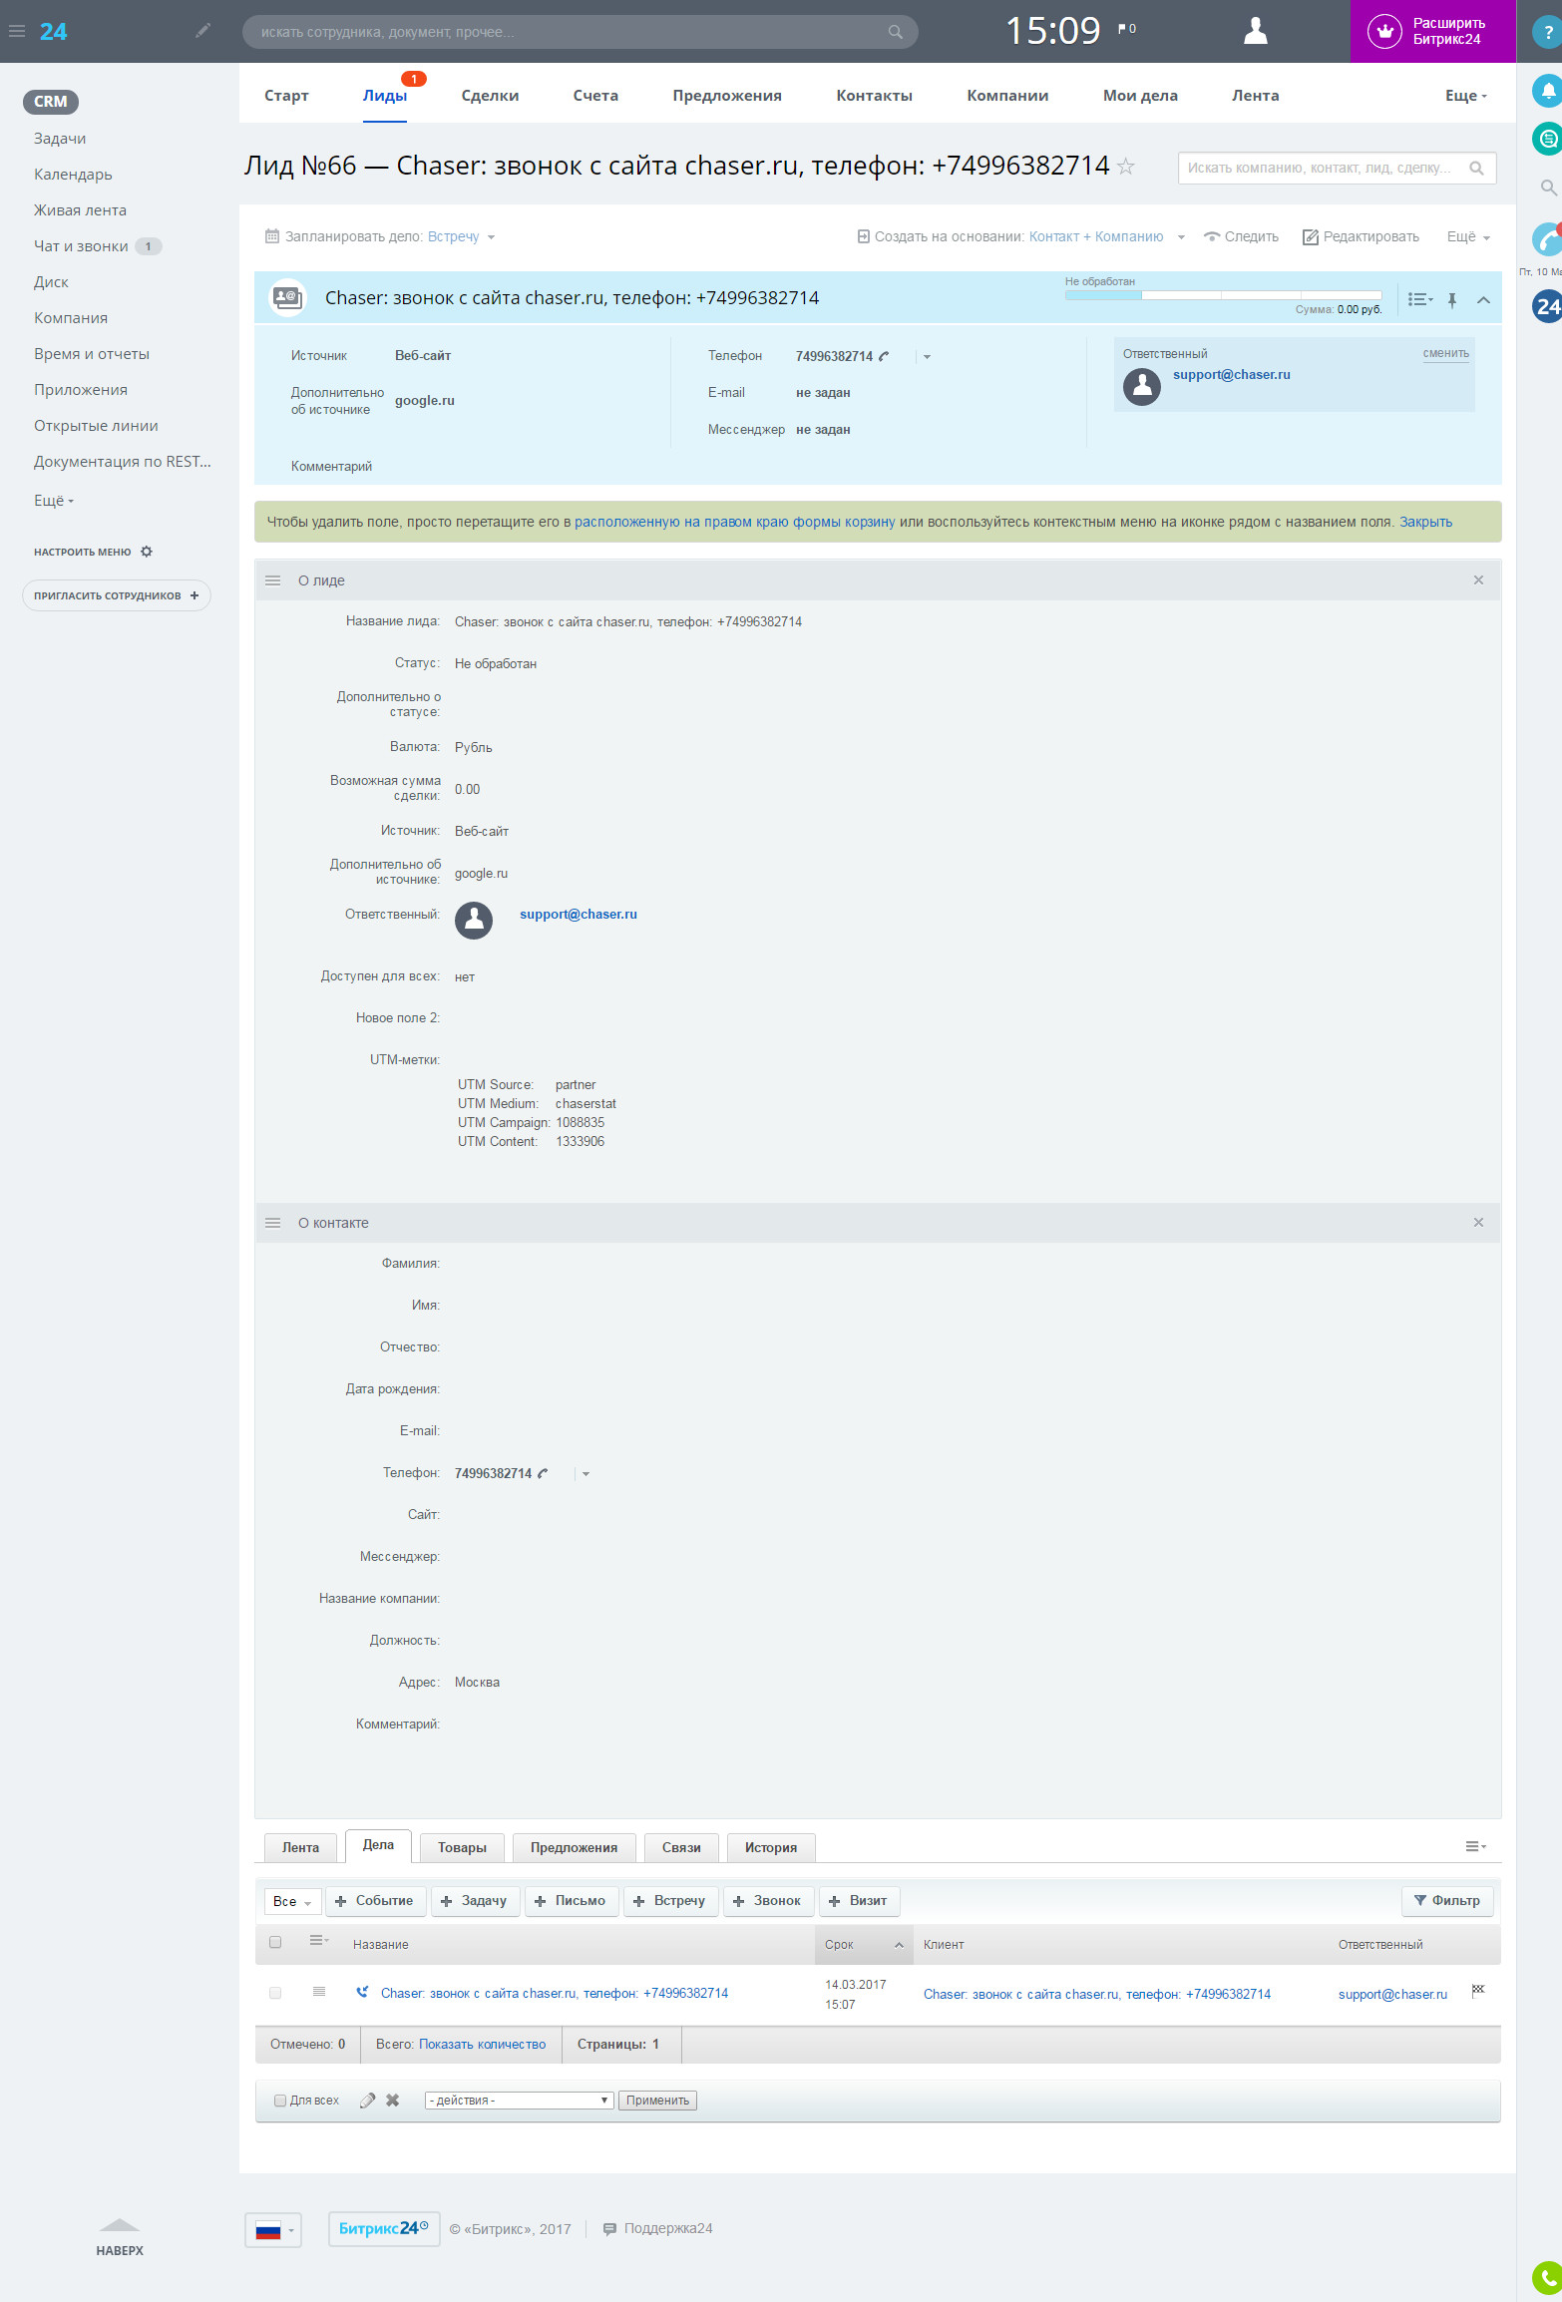Click the pencil edit icon in top bar
1562x2302 pixels.
coord(203,31)
